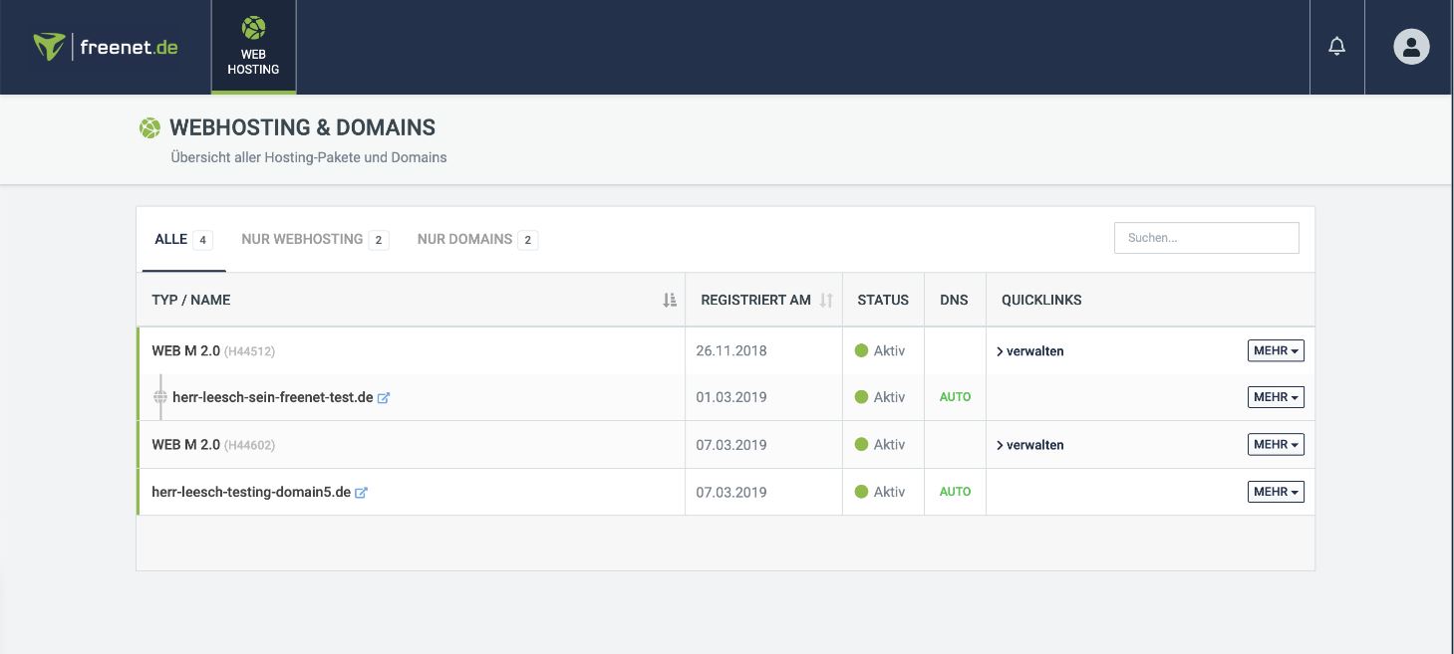The width and height of the screenshot is (1454, 654).
Task: Click the globe icon beside WEBHOSTING & DOMAINS
Action: tap(149, 127)
